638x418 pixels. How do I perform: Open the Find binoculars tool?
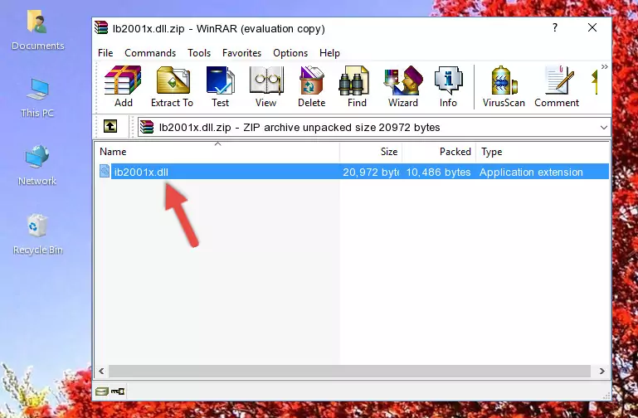357,86
